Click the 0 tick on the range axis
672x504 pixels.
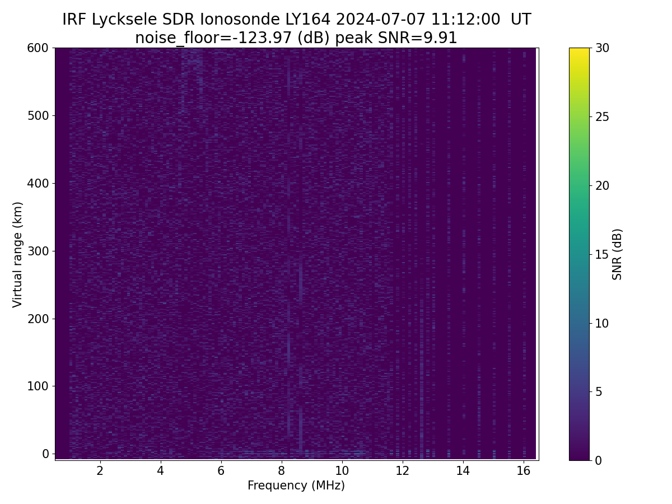46,454
